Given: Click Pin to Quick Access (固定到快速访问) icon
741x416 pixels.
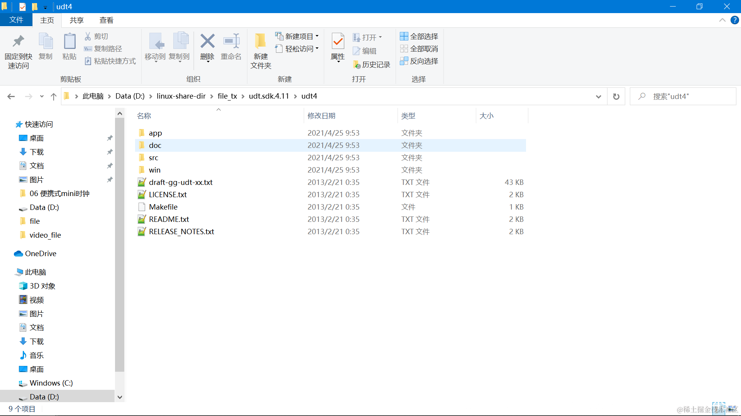Looking at the screenshot, I should (18, 42).
